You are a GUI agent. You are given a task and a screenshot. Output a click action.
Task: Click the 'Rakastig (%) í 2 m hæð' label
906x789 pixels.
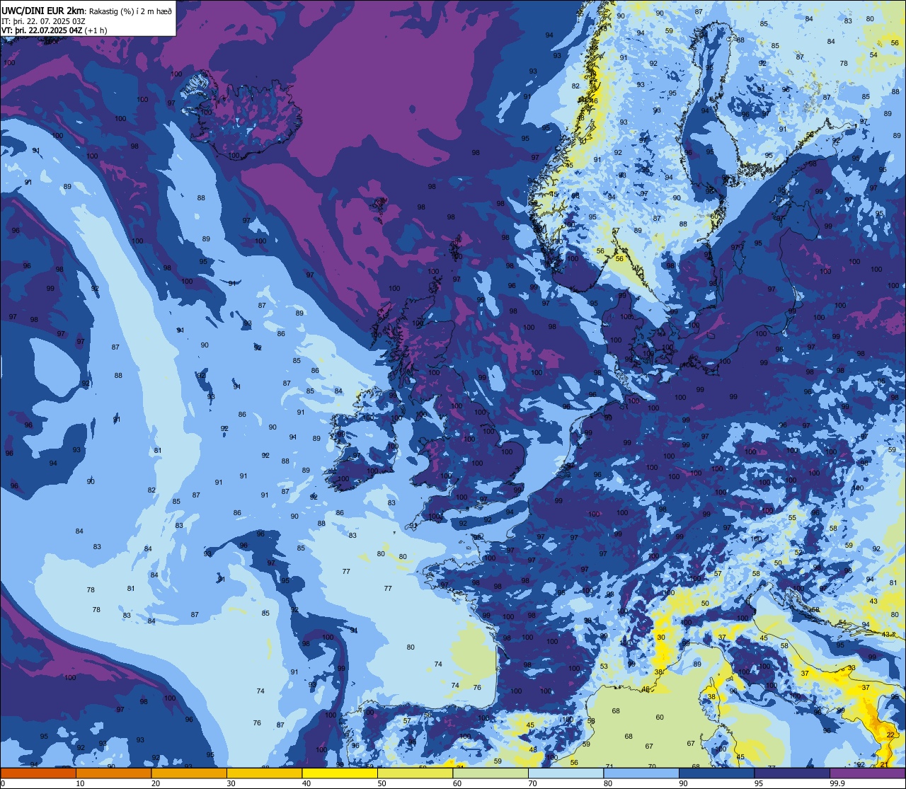(x=130, y=10)
